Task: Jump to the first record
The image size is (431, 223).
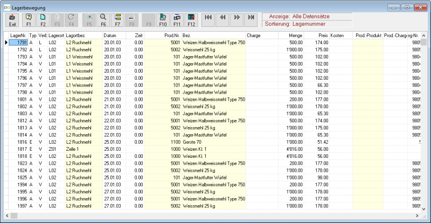Action: tap(208, 20)
